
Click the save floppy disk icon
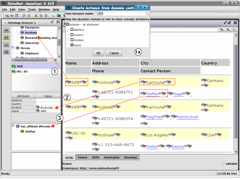click(17, 16)
